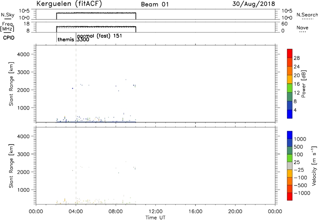The image size is (318, 220).
Task: Click the "N.Search" legend label
Action: tap(307, 15)
